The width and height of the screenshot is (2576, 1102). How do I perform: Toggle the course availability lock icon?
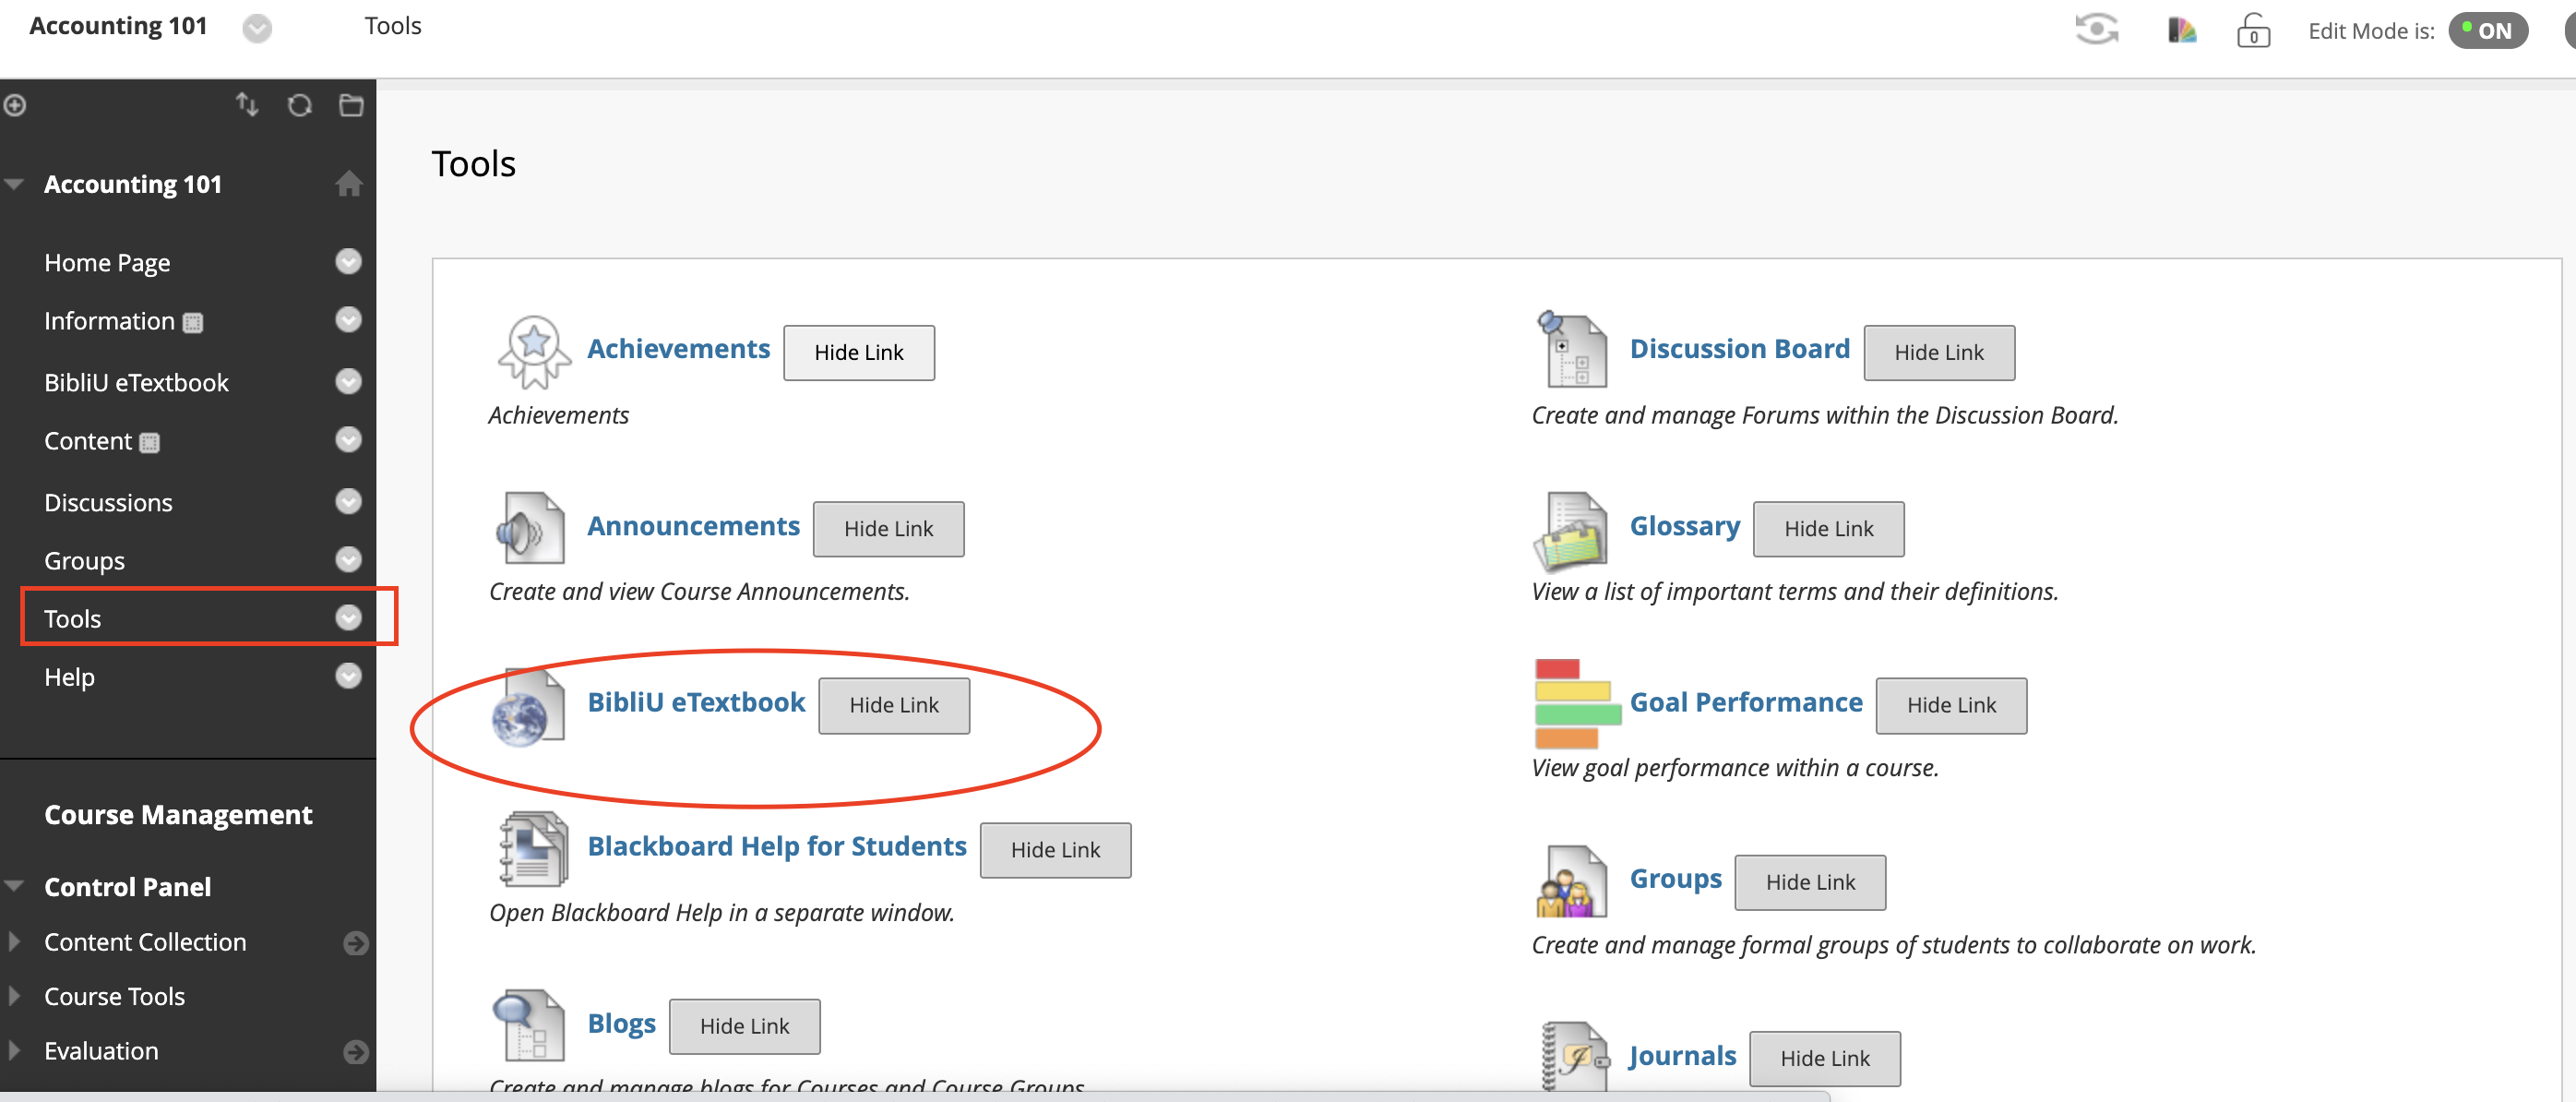coord(2252,30)
